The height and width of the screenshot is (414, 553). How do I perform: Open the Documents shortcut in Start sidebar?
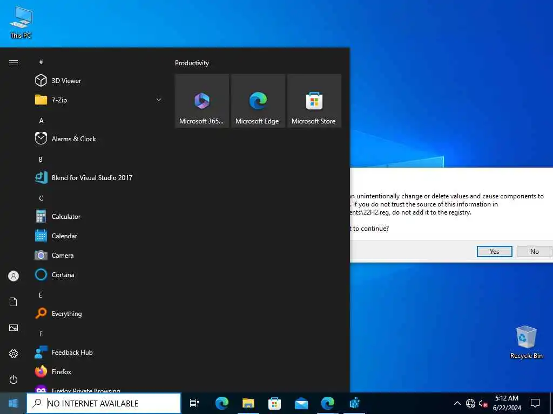click(x=14, y=302)
